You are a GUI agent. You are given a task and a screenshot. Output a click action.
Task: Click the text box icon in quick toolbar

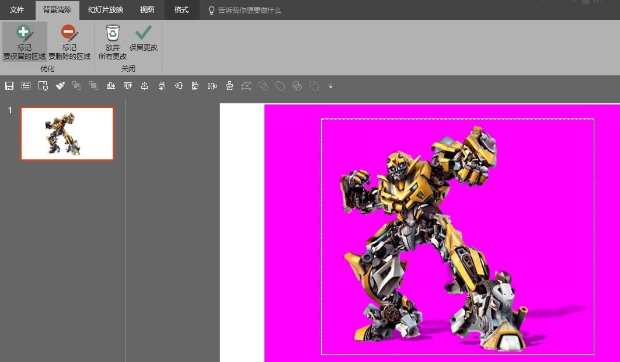(x=26, y=86)
